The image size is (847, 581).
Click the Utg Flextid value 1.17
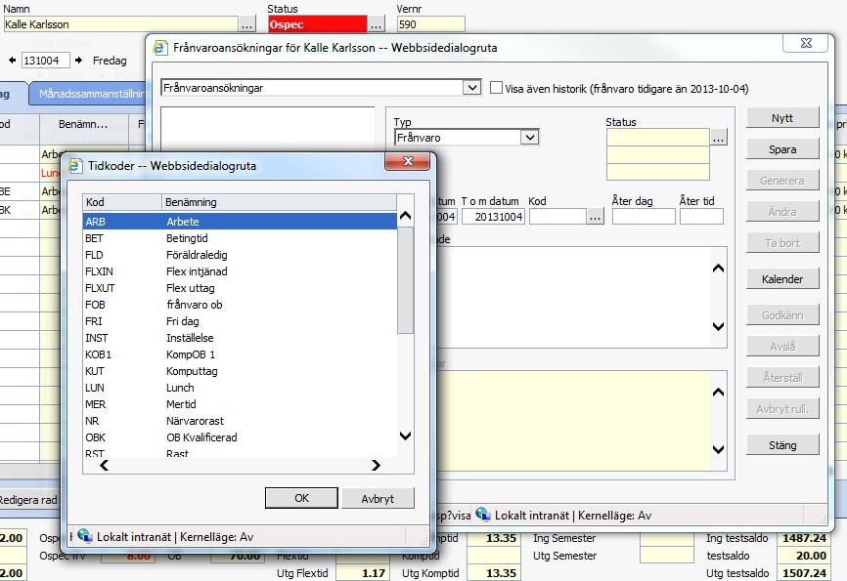coord(362,572)
